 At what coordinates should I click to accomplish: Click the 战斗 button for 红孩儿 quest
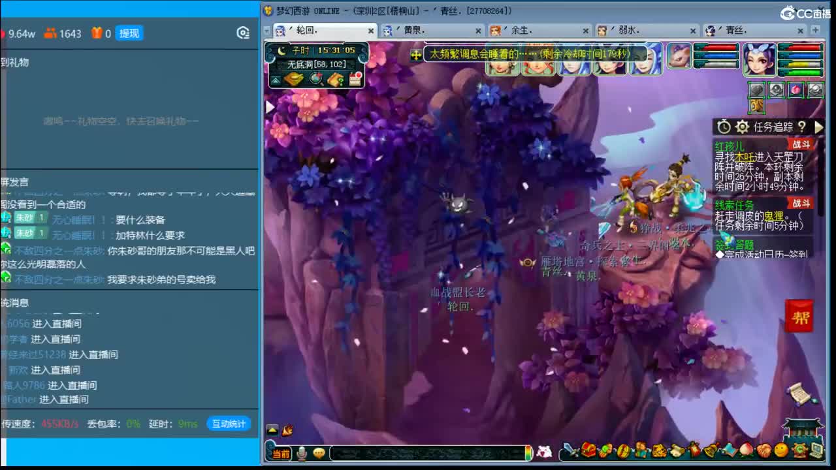click(x=801, y=145)
